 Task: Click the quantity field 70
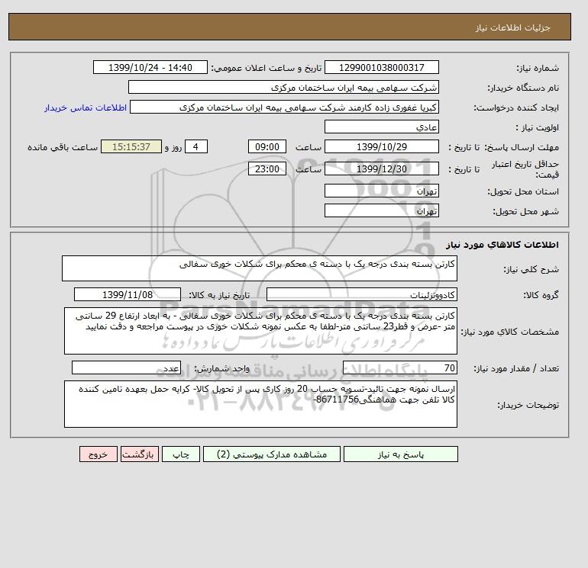coord(399,367)
